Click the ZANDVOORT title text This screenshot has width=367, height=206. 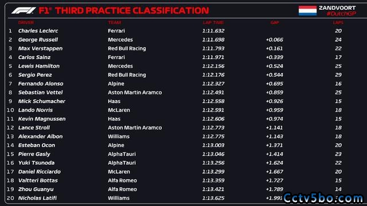click(x=337, y=7)
